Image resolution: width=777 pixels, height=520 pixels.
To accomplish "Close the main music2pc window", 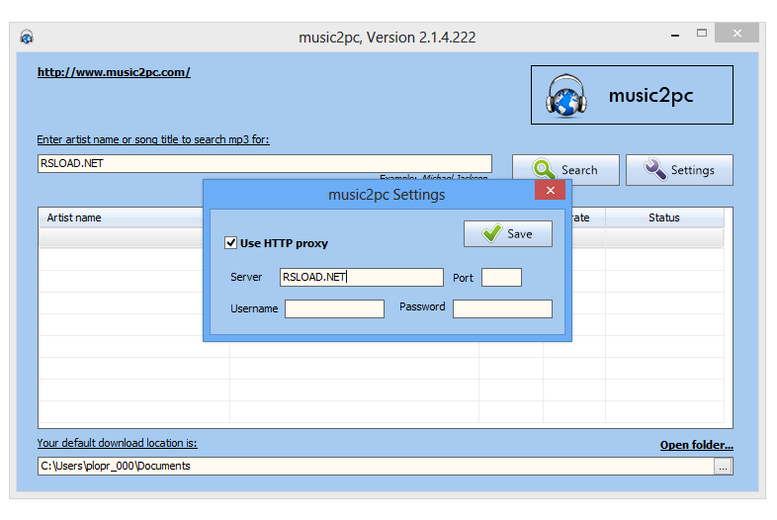I will 736,34.
